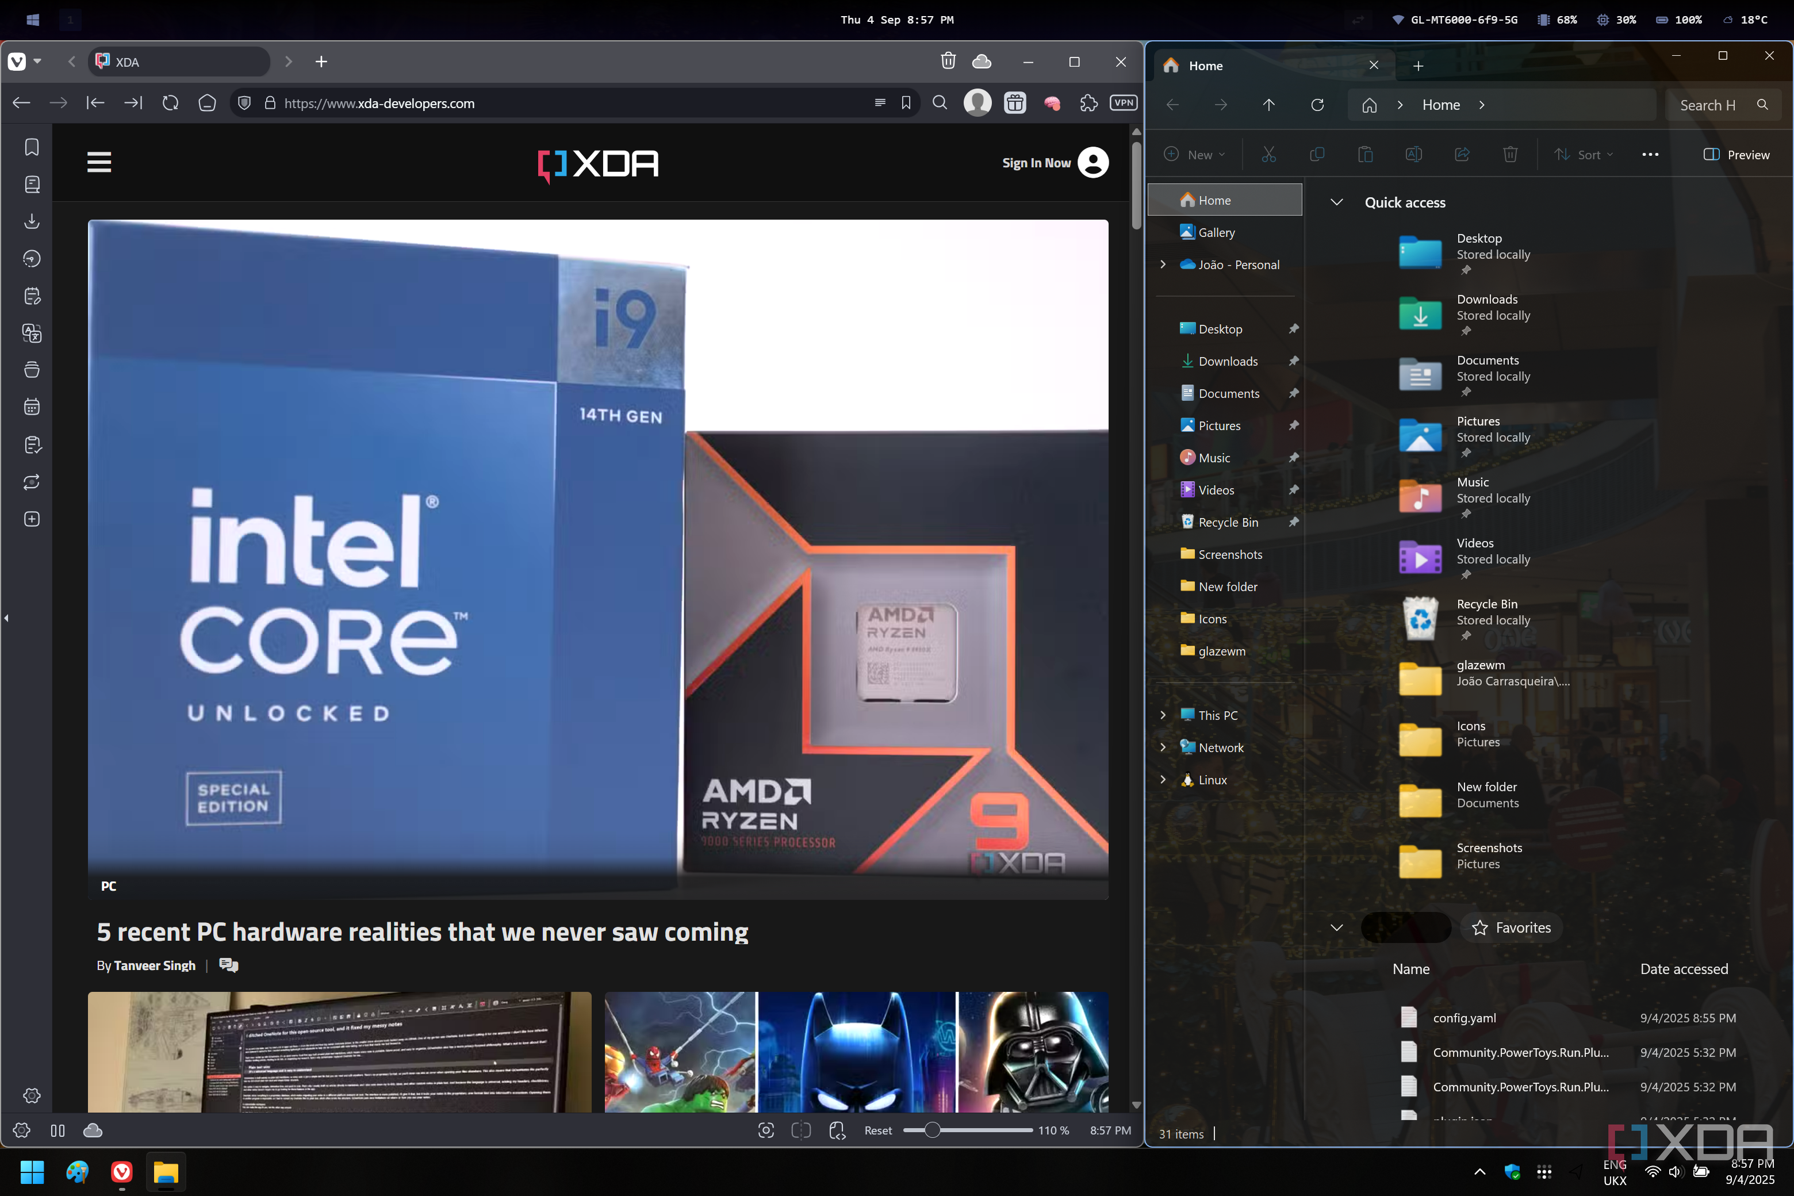
Task: Click the zoom Reset button
Action: pos(878,1130)
